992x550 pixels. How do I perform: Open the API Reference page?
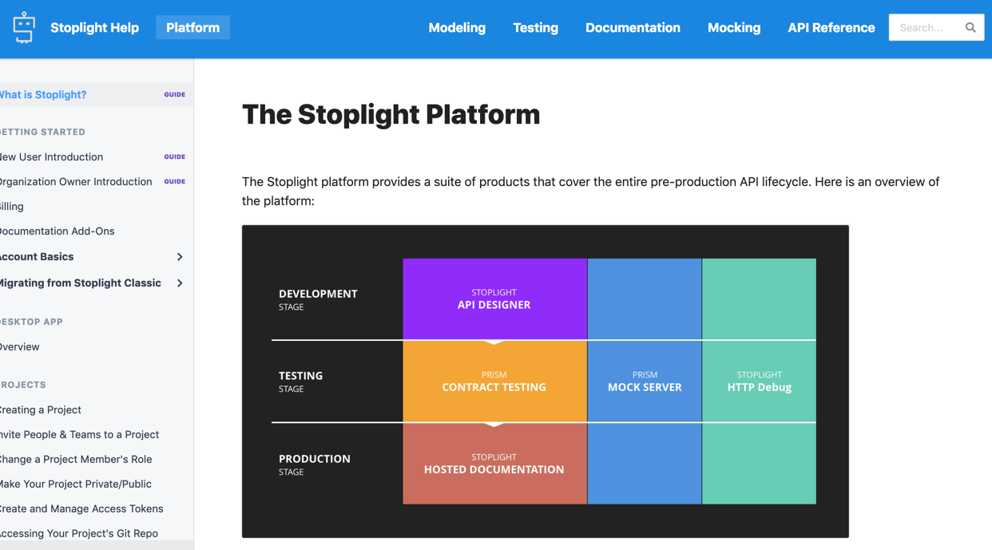click(x=831, y=27)
